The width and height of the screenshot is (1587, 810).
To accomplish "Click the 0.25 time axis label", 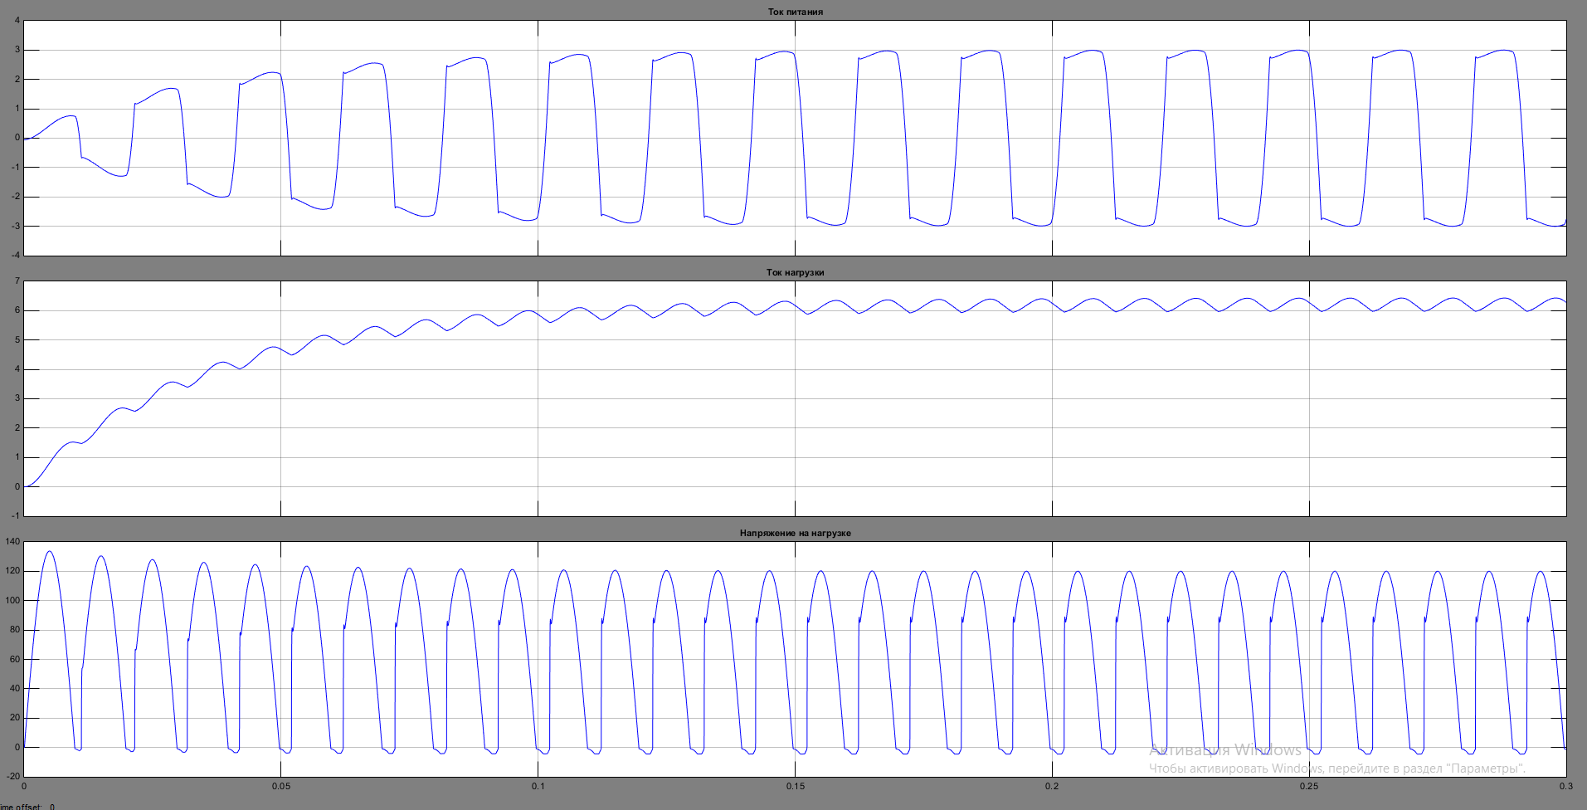I will [1309, 786].
